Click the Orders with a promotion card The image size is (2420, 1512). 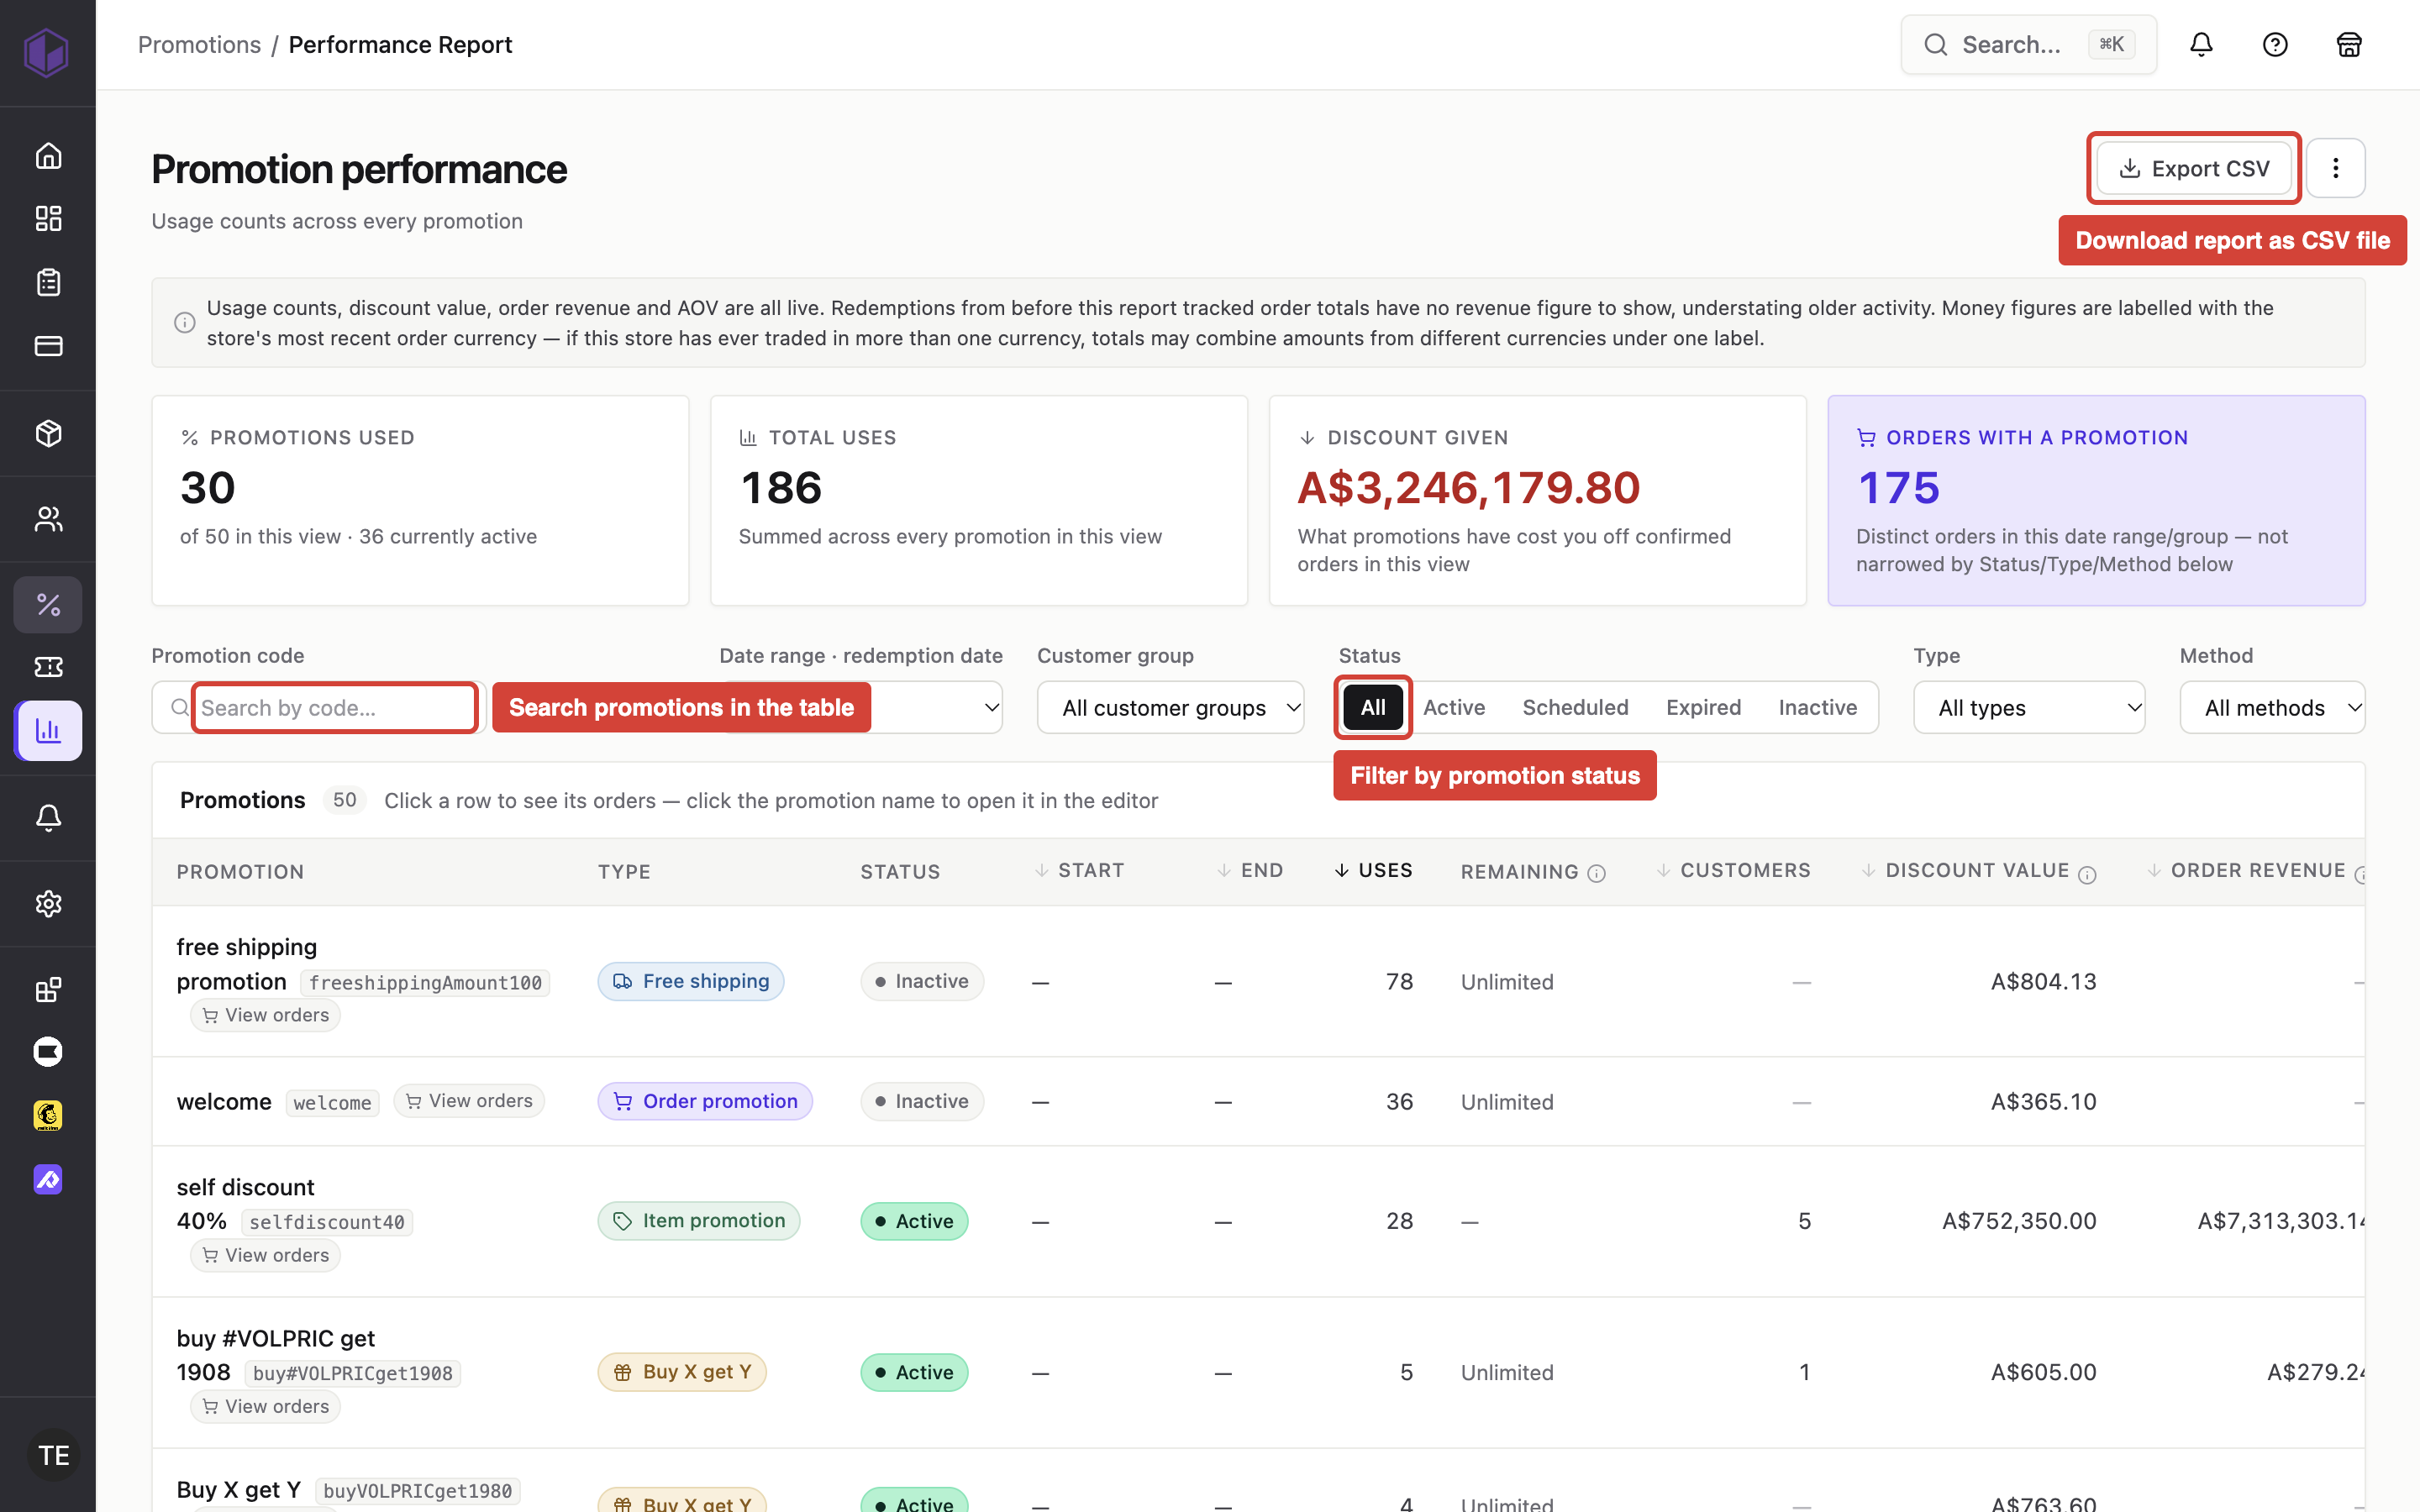click(2096, 500)
